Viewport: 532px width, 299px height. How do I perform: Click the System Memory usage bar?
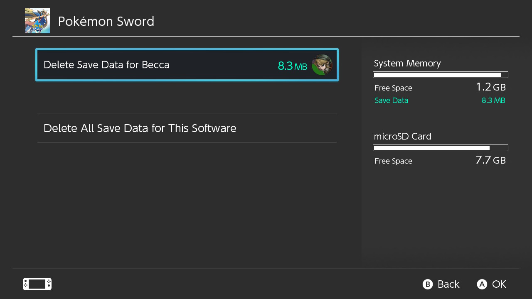coord(441,75)
